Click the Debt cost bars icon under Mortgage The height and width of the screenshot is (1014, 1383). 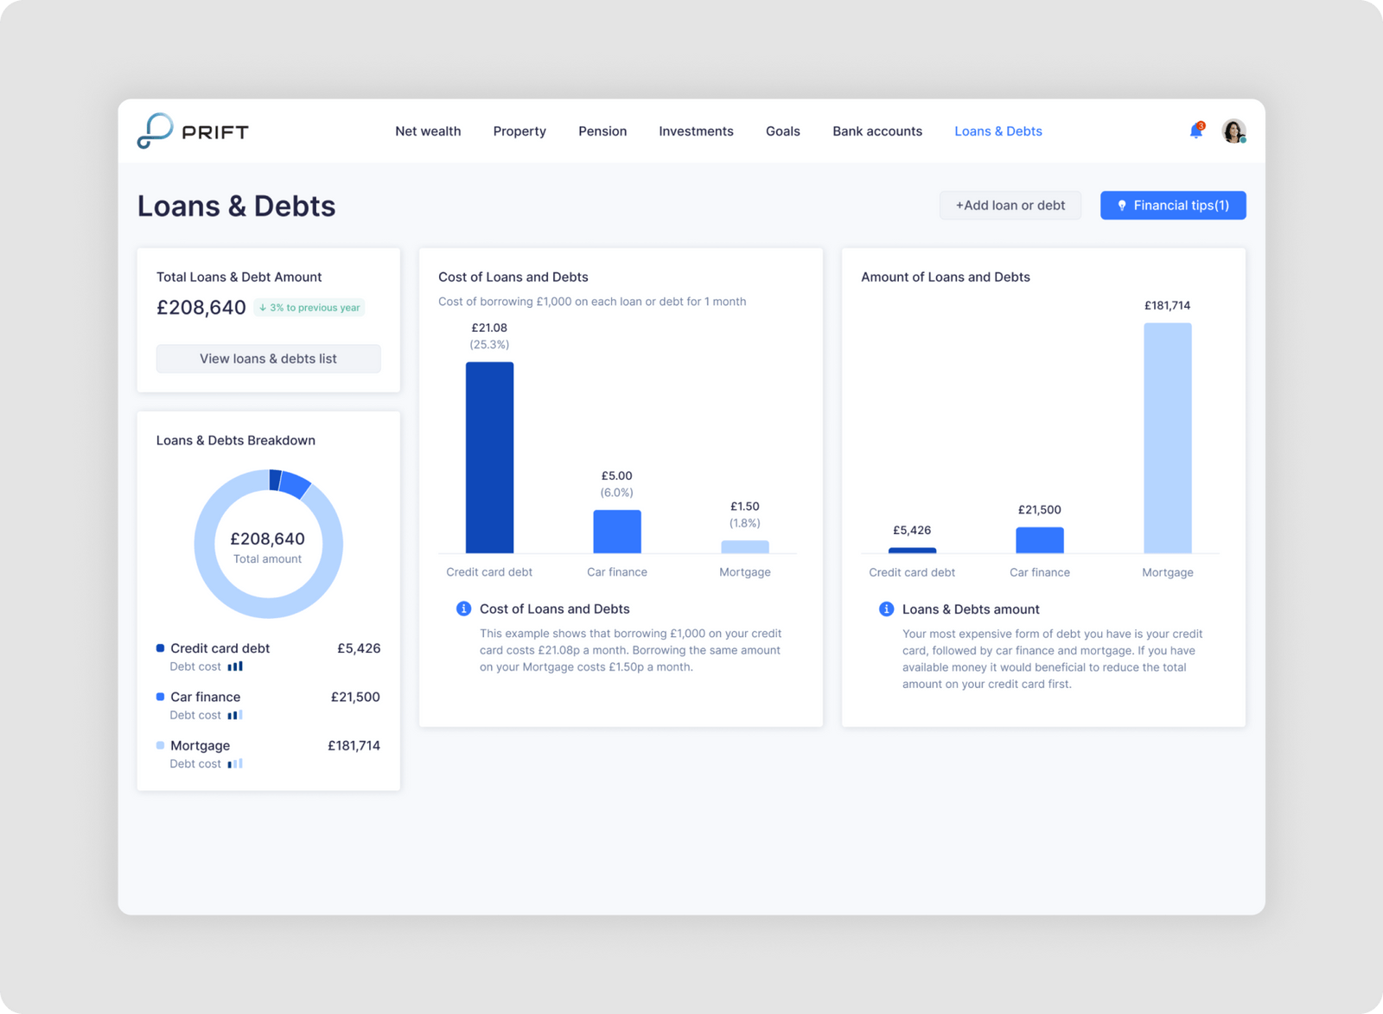(235, 763)
